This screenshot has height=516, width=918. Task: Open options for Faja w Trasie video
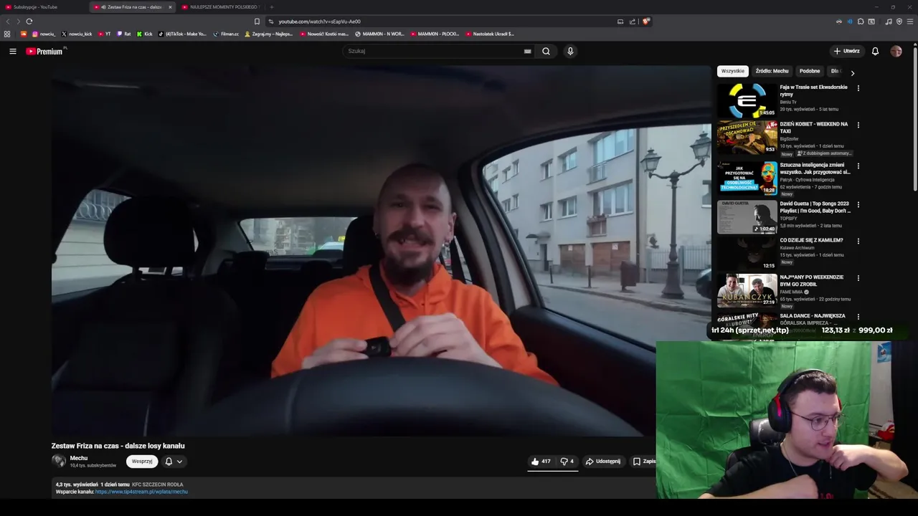858,88
